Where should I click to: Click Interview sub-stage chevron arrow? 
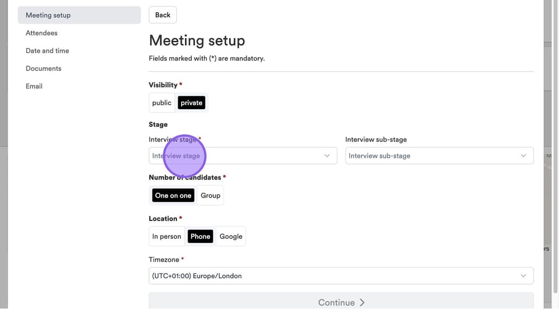(x=523, y=156)
